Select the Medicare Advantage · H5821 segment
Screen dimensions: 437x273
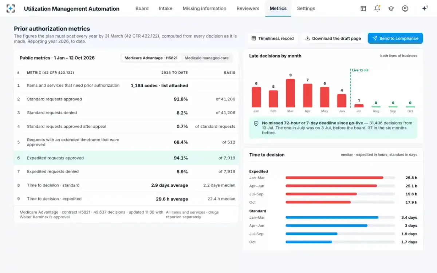pos(151,58)
